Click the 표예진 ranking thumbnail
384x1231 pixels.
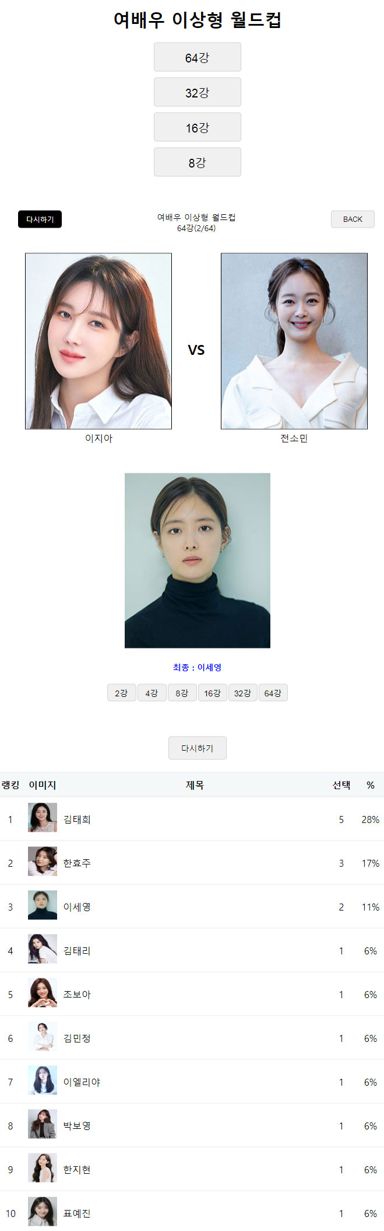click(x=43, y=1212)
